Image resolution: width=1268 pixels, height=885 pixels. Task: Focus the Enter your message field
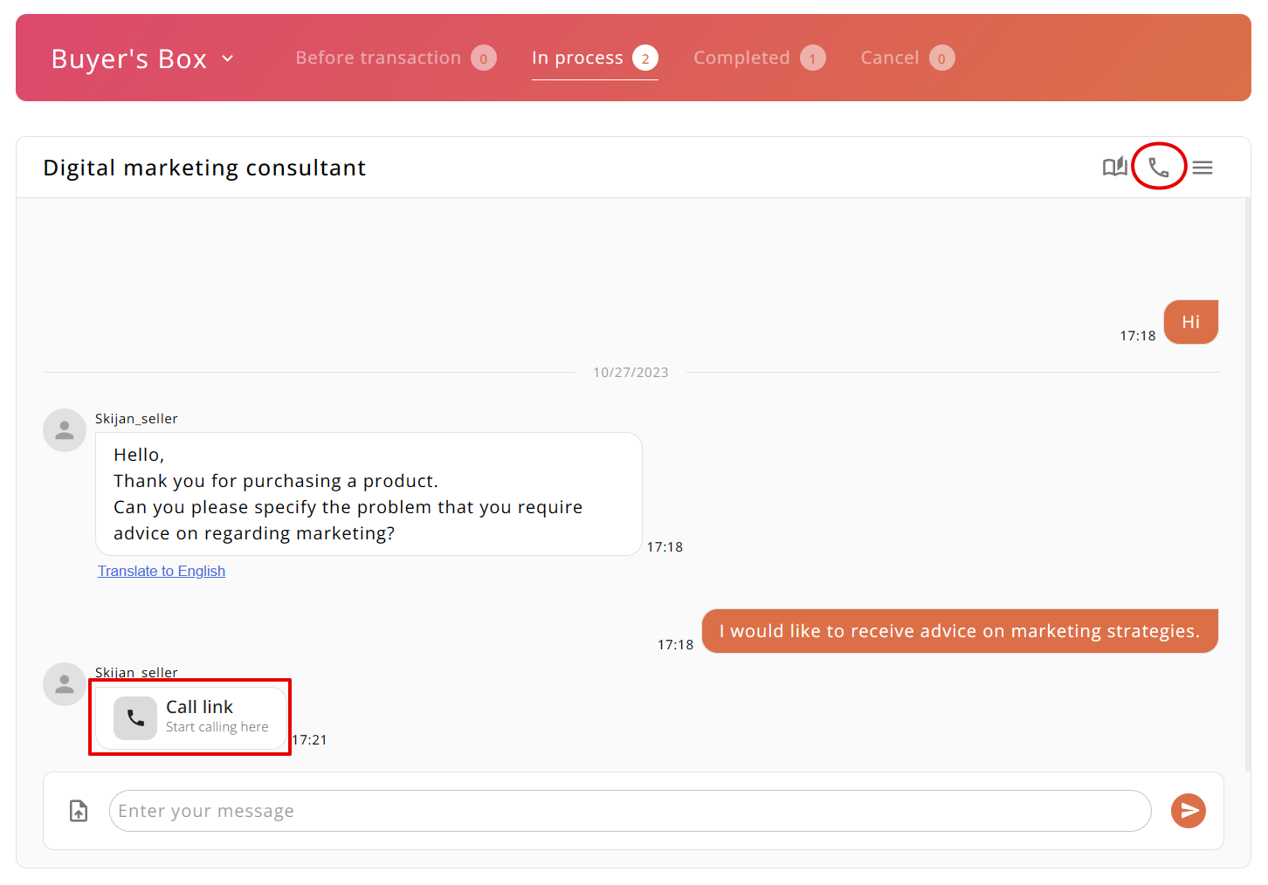point(630,811)
